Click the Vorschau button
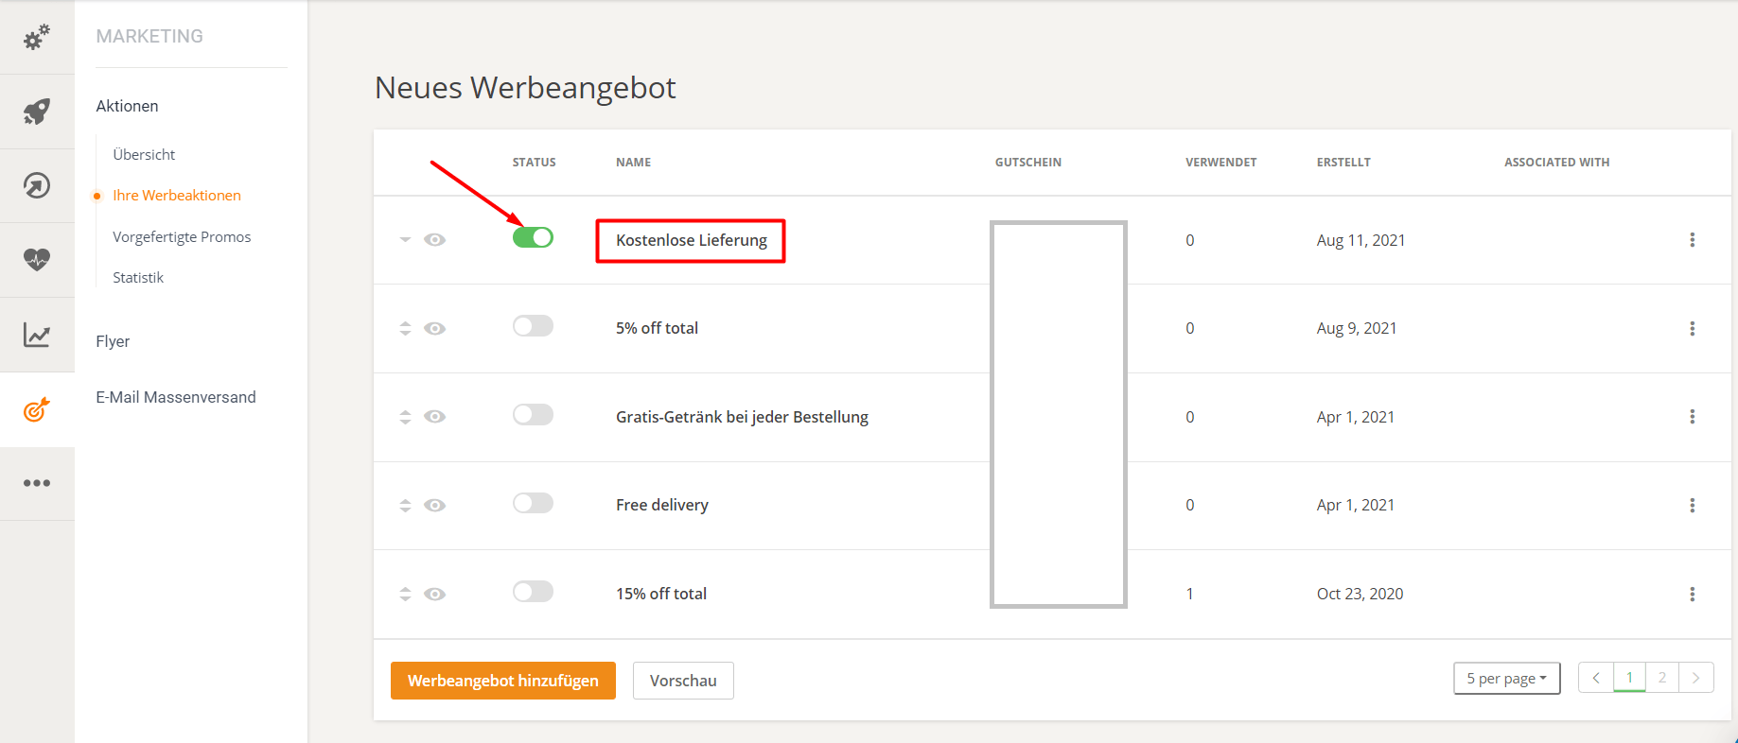1738x743 pixels. click(x=683, y=681)
